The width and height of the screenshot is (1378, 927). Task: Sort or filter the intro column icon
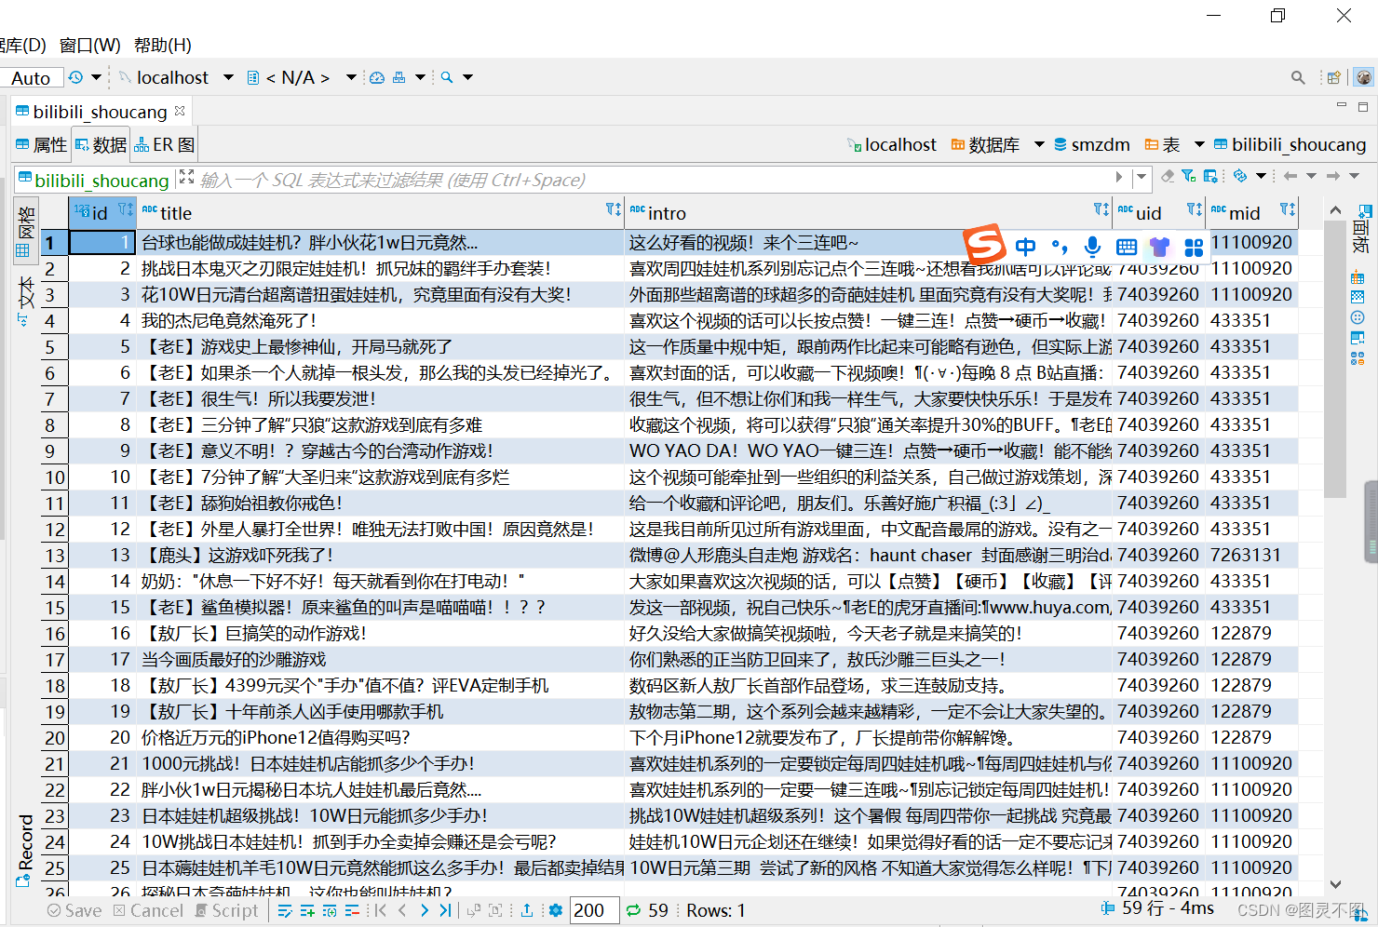1101,210
